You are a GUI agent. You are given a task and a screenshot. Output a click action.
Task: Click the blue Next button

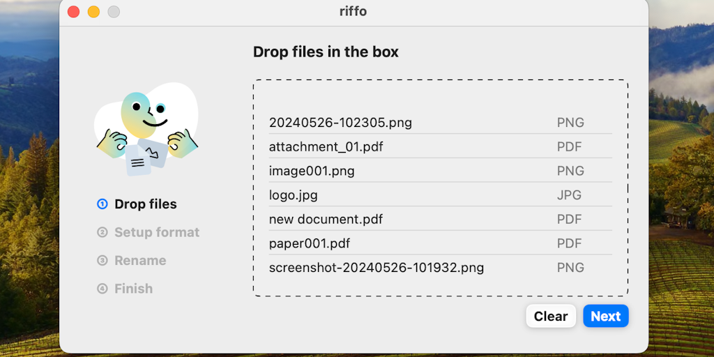pyautogui.click(x=605, y=316)
